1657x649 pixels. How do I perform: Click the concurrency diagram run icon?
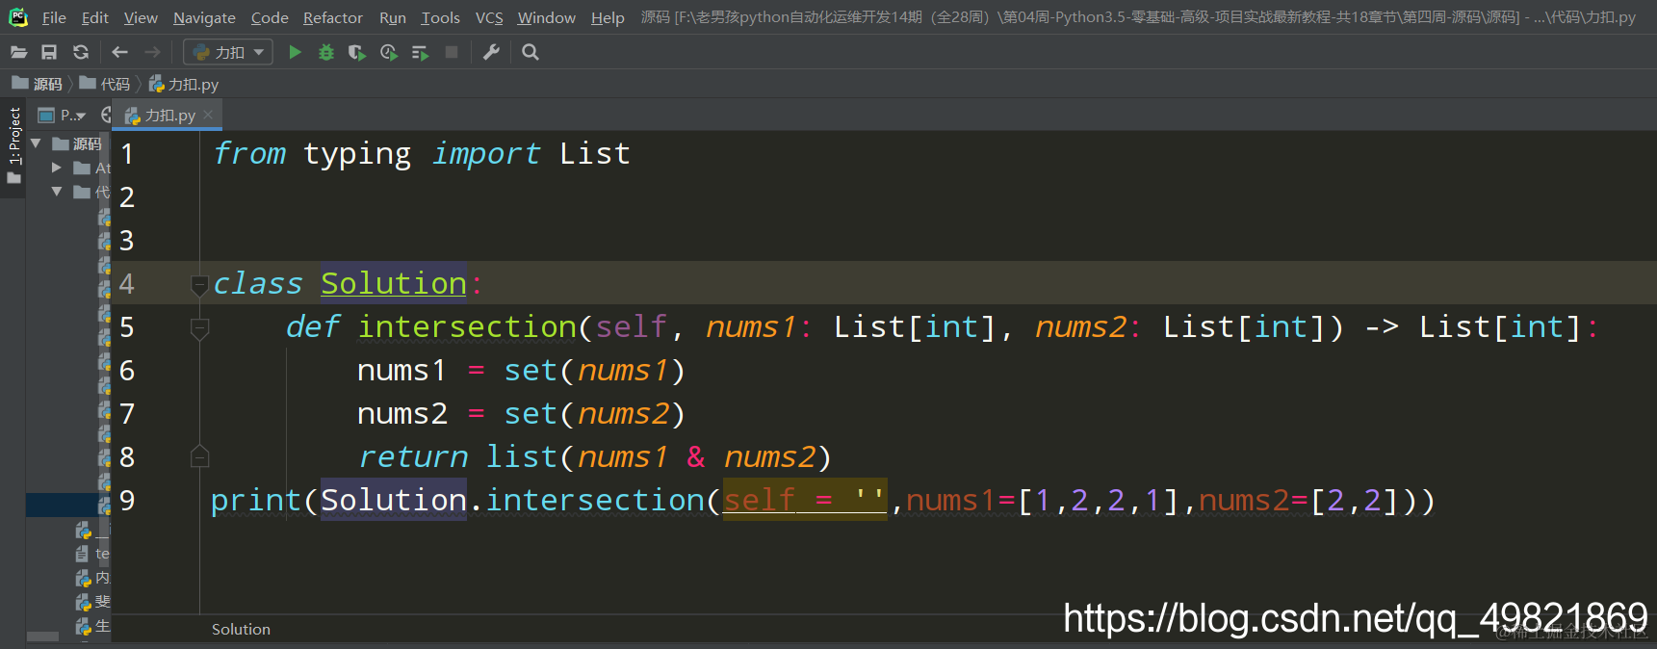pos(420,52)
